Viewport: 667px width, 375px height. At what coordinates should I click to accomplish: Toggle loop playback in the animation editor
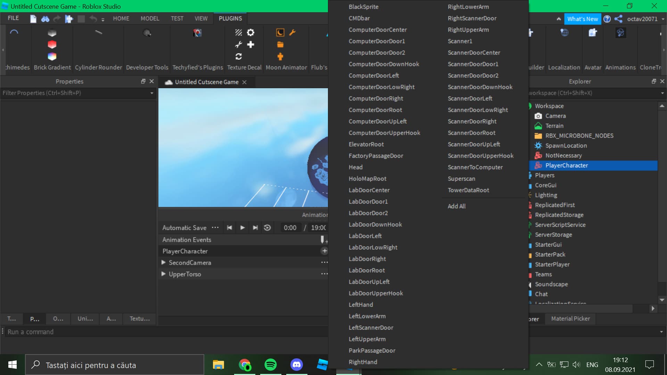[267, 227]
